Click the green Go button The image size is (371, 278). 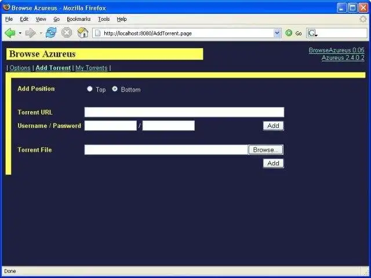(x=293, y=33)
